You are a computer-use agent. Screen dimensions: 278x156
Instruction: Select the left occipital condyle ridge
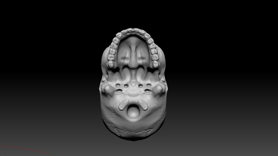124,104
